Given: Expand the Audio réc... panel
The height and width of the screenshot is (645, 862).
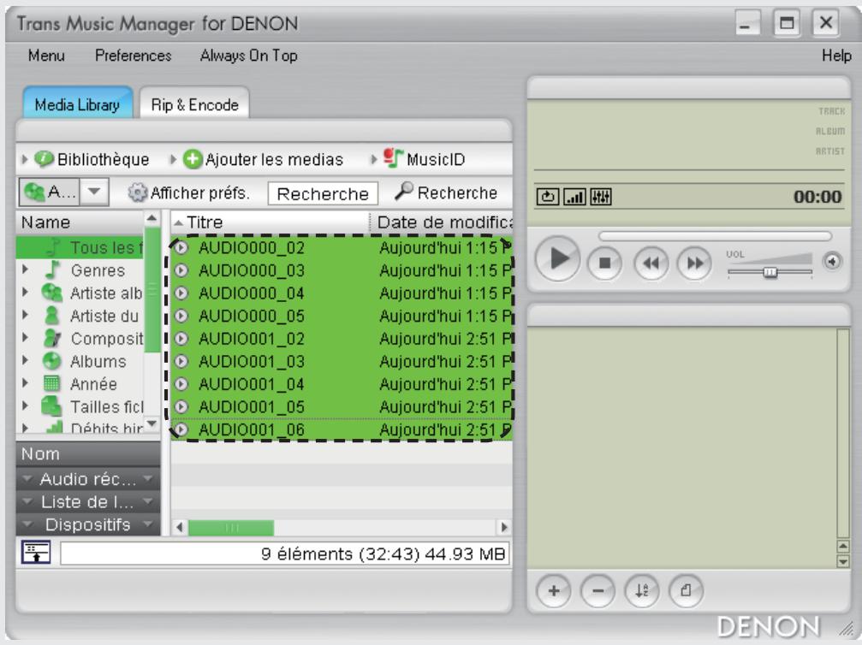Looking at the screenshot, I should (x=88, y=479).
